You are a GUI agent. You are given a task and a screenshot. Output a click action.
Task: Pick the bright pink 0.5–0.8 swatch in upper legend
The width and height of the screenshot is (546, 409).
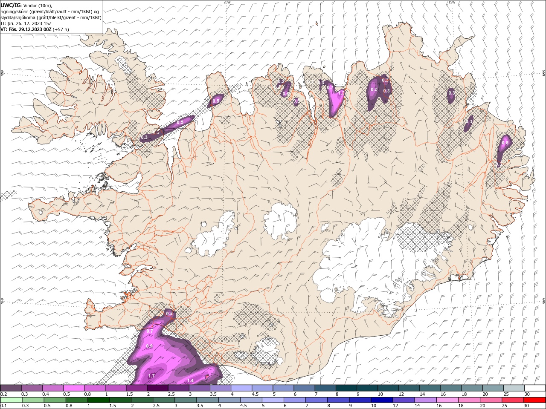point(73,388)
